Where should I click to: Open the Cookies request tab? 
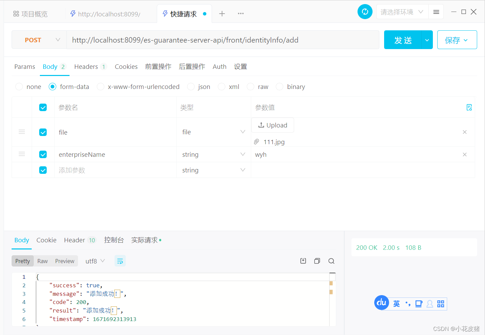(x=126, y=67)
